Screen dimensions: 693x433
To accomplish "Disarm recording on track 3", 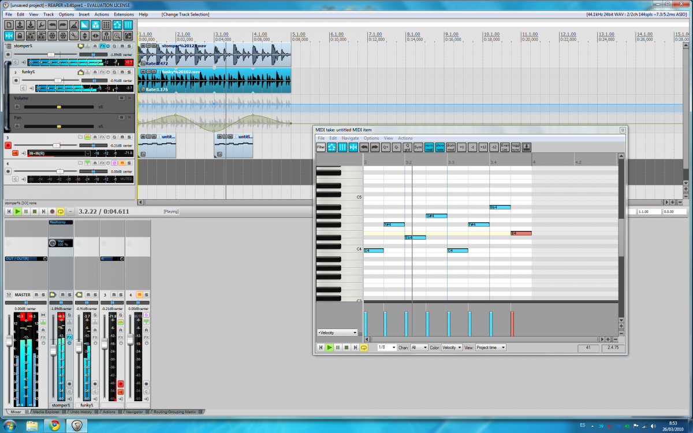I will coord(8,145).
